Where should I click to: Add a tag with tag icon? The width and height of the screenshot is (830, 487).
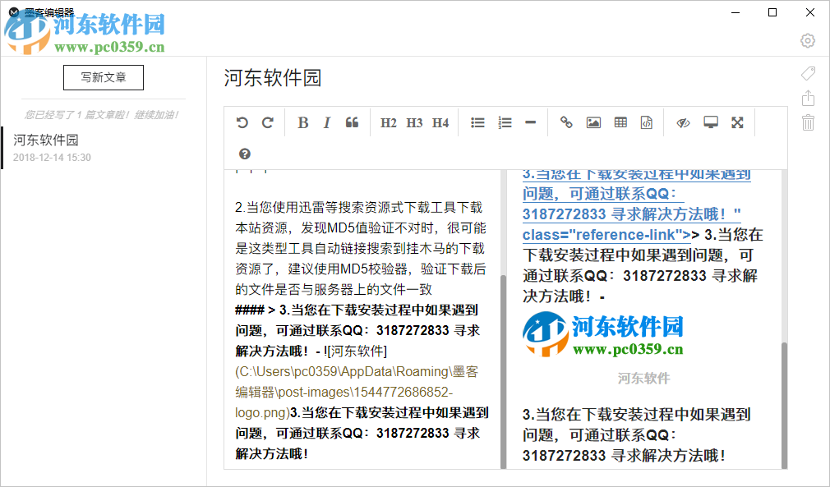coord(808,73)
